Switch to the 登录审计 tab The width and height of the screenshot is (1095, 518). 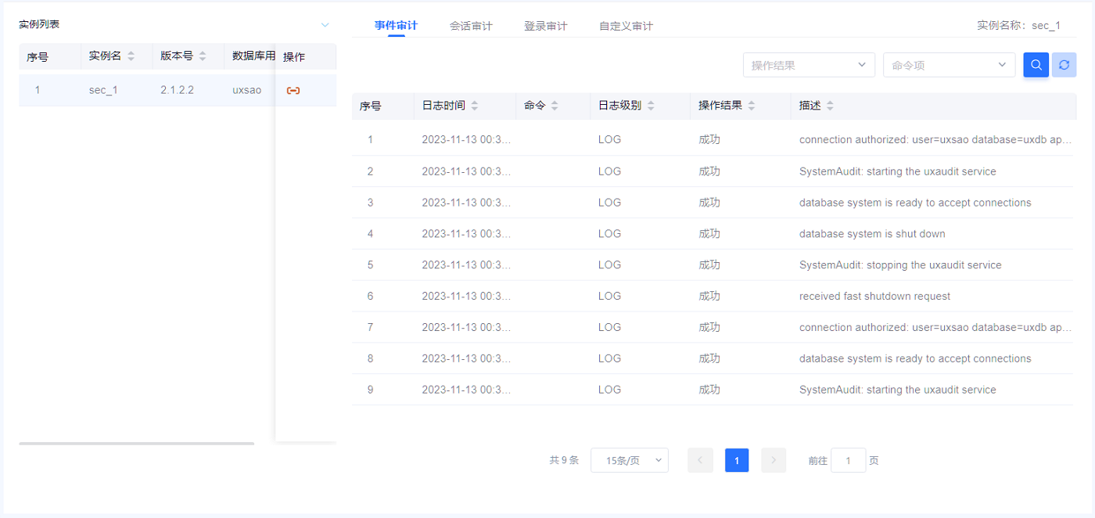pyautogui.click(x=545, y=26)
